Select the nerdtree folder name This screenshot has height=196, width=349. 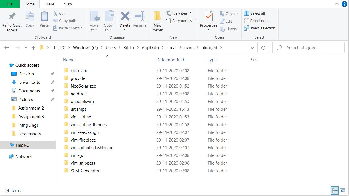click(78, 94)
